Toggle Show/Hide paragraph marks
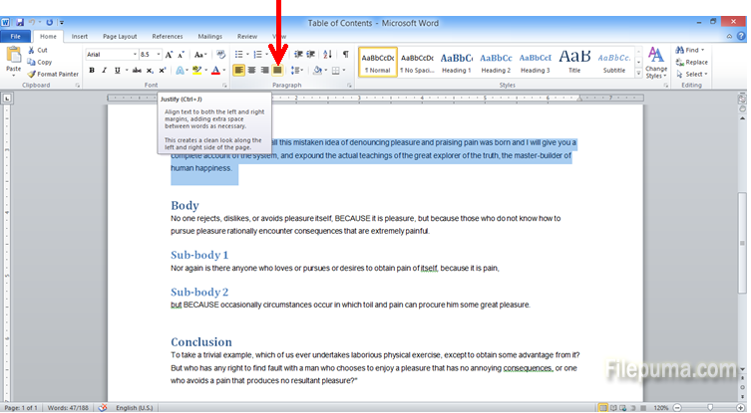Screen dimensions: 751x413 point(345,54)
